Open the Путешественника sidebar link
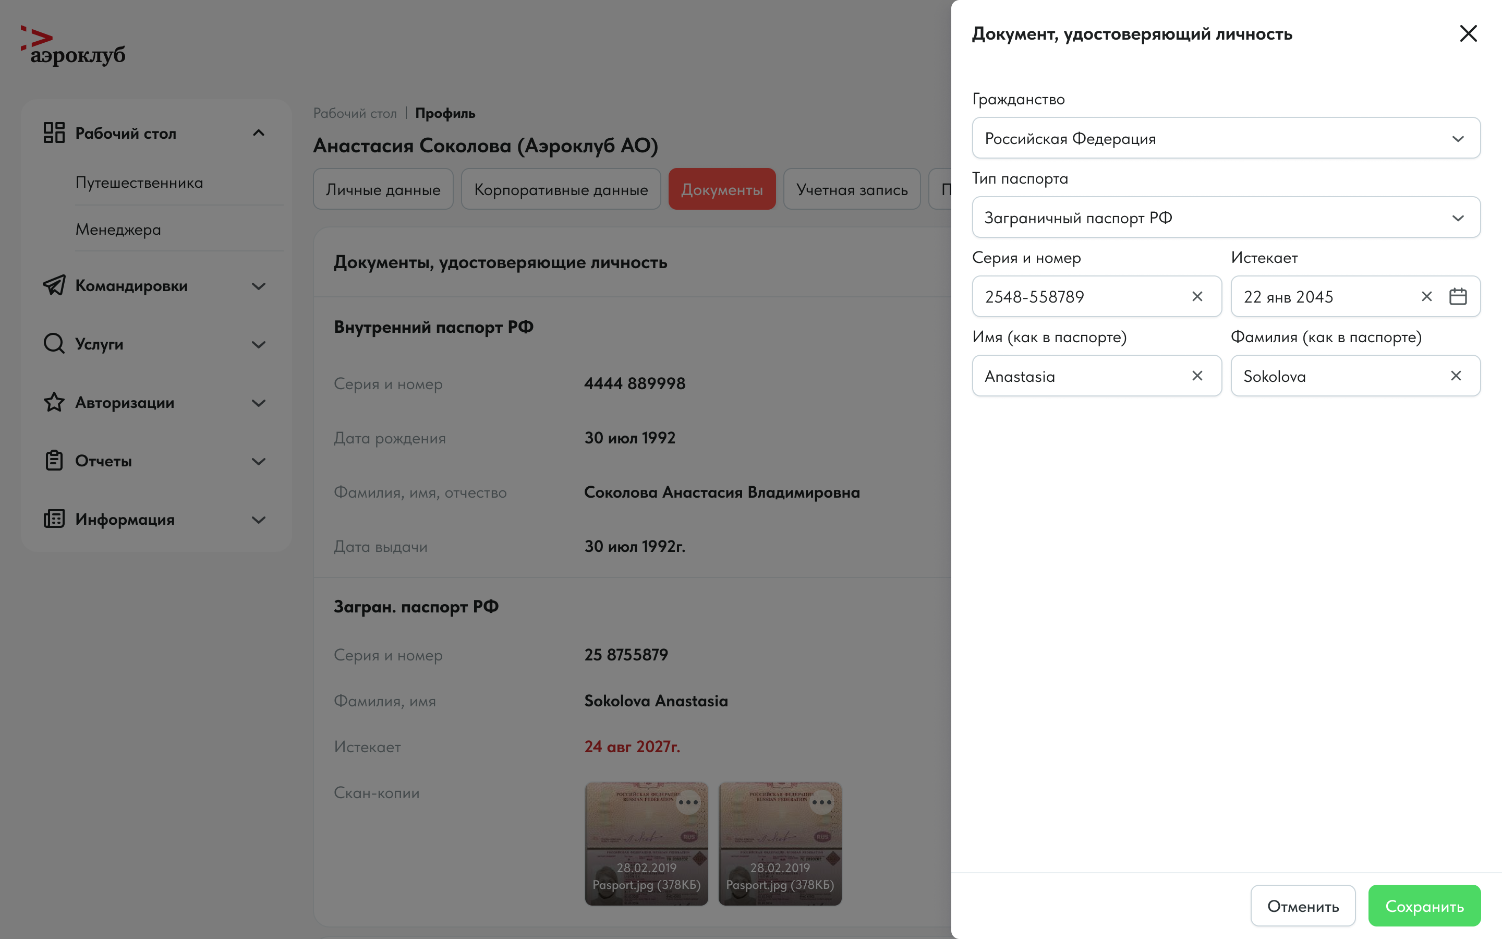The height and width of the screenshot is (939, 1502). 139,183
